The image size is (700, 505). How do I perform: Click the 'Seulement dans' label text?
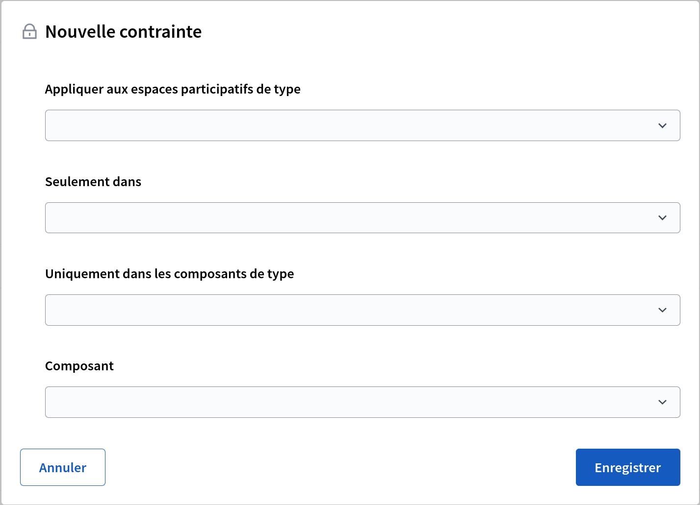coord(93,182)
